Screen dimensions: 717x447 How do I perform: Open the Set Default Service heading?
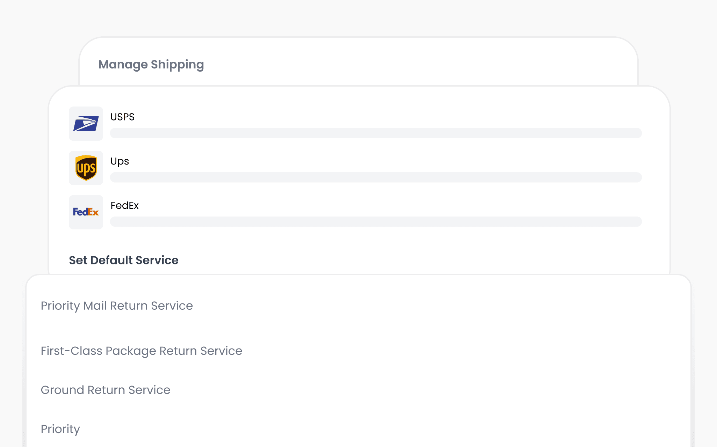[x=124, y=260]
